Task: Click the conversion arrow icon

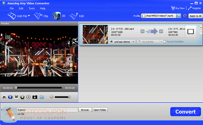Action: [x=152, y=31]
